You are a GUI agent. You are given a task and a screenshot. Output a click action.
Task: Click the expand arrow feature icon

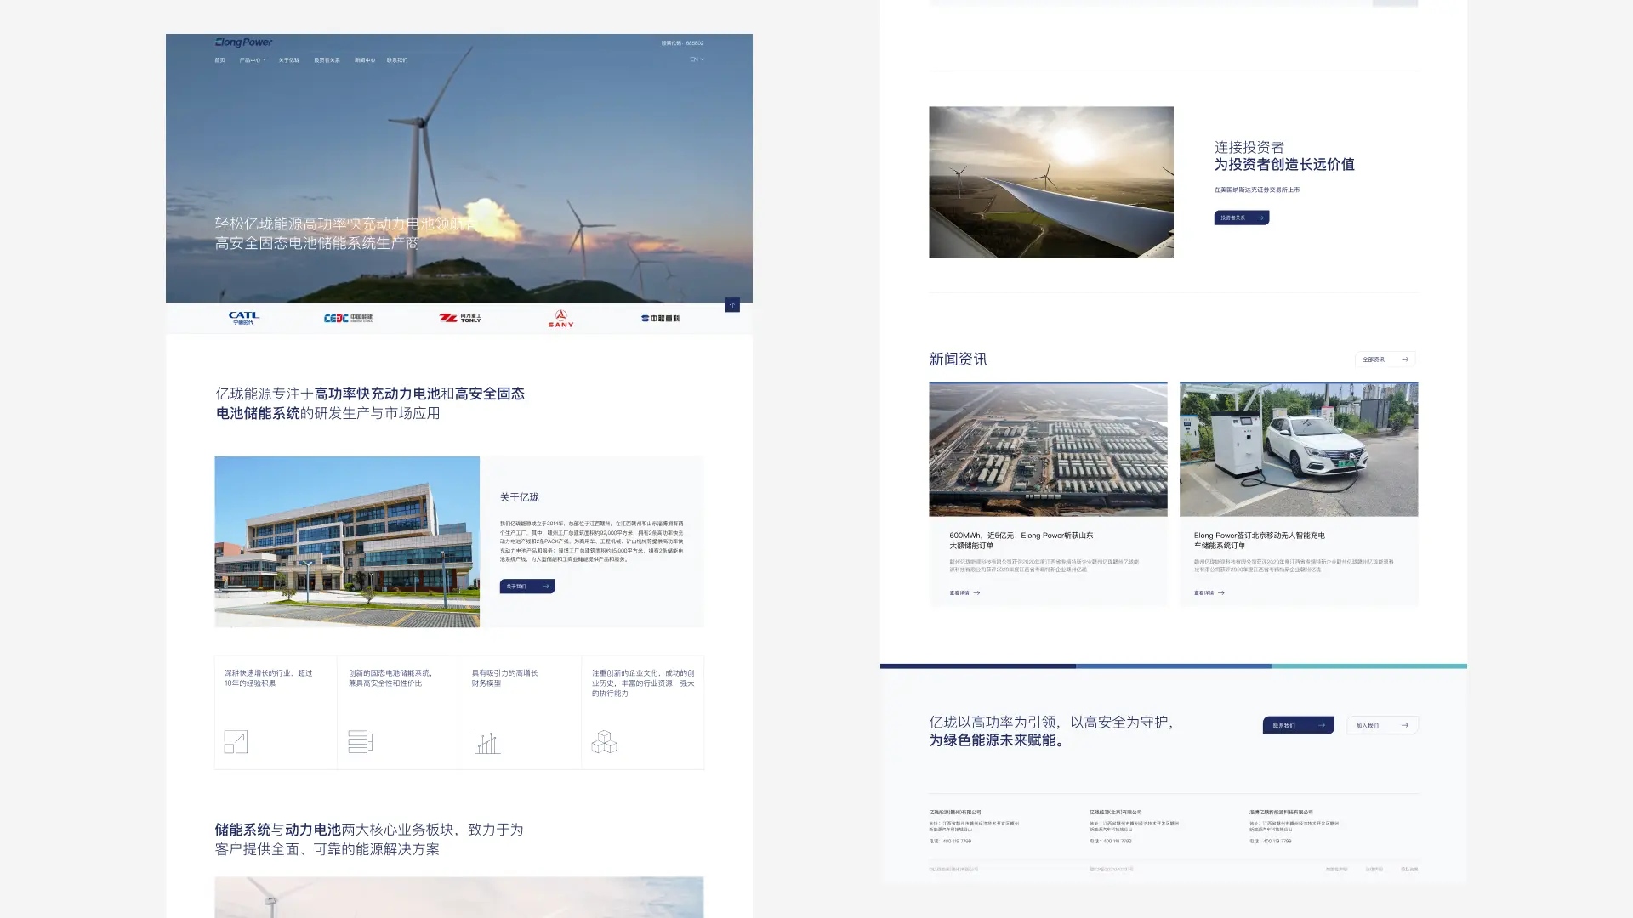(x=236, y=741)
